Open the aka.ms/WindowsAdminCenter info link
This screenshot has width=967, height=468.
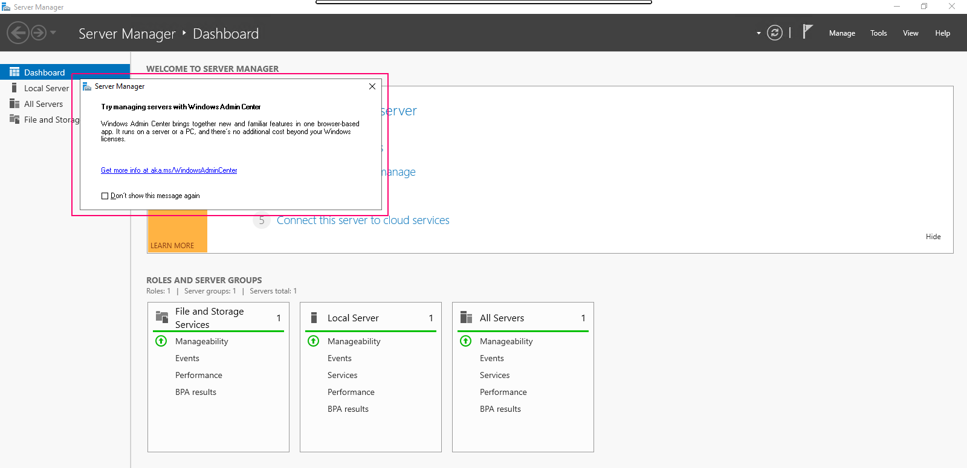tap(169, 170)
